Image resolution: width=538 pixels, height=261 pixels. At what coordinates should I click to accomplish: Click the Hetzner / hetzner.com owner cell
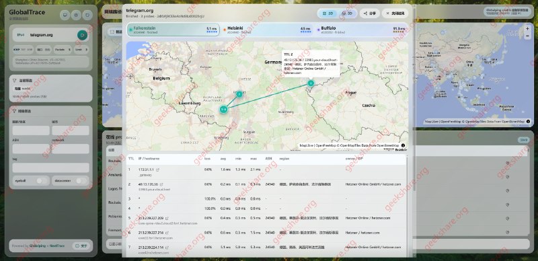362,233
